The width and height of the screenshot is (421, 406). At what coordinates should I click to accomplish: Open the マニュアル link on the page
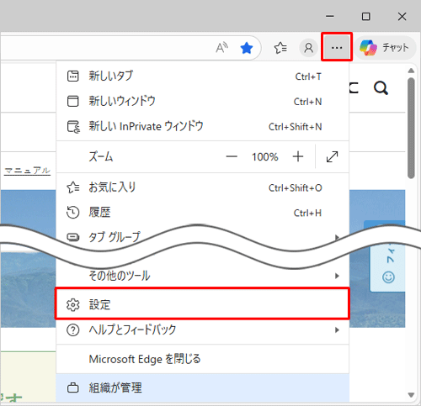tap(27, 171)
